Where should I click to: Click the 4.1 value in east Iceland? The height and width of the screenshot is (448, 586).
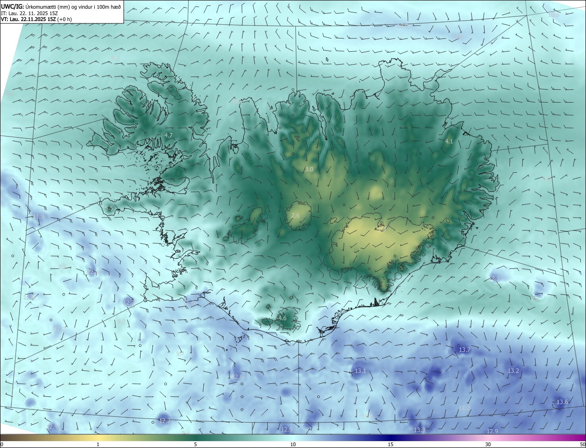click(x=449, y=142)
